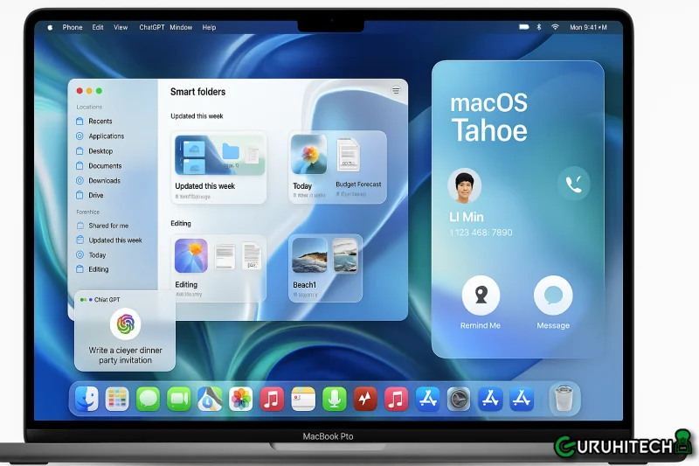The height and width of the screenshot is (466, 699).
Task: Launch FaceTime from the Dock
Action: [x=179, y=398]
